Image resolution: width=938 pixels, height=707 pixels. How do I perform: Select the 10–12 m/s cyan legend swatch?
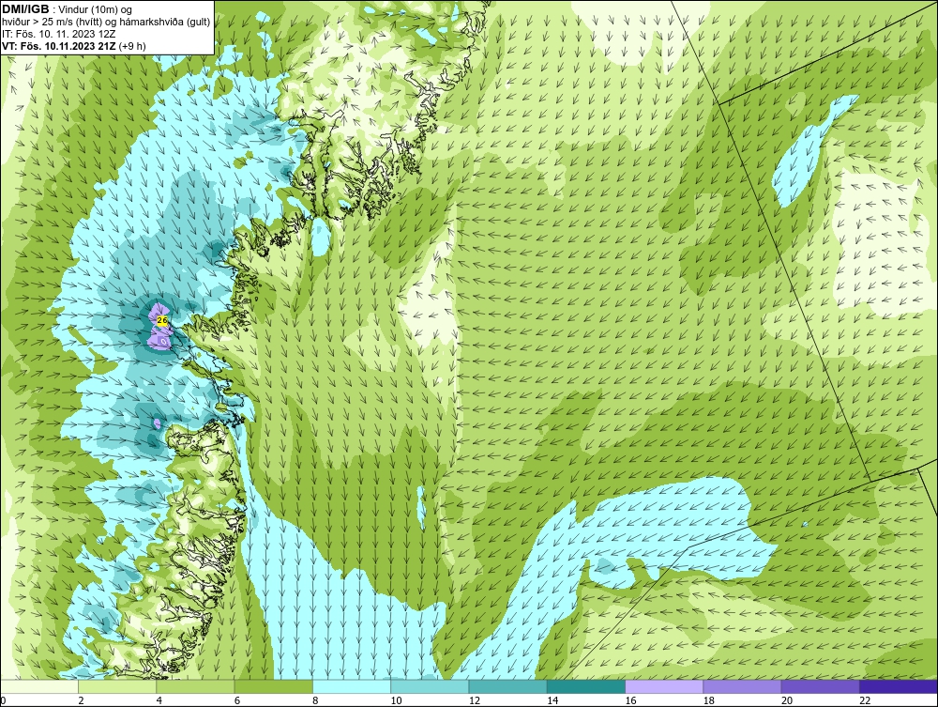(430, 686)
